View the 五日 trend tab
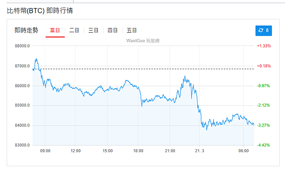285x172 pixels. click(x=132, y=30)
